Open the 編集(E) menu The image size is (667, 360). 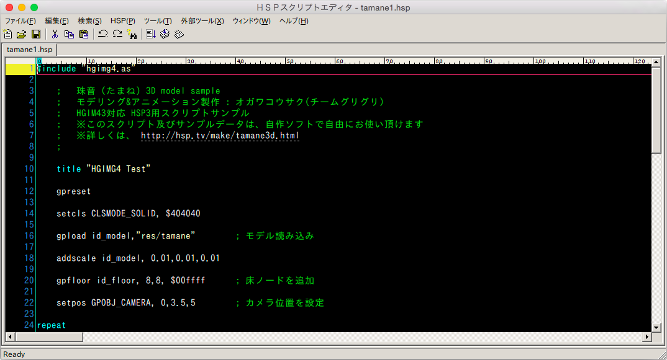click(57, 21)
